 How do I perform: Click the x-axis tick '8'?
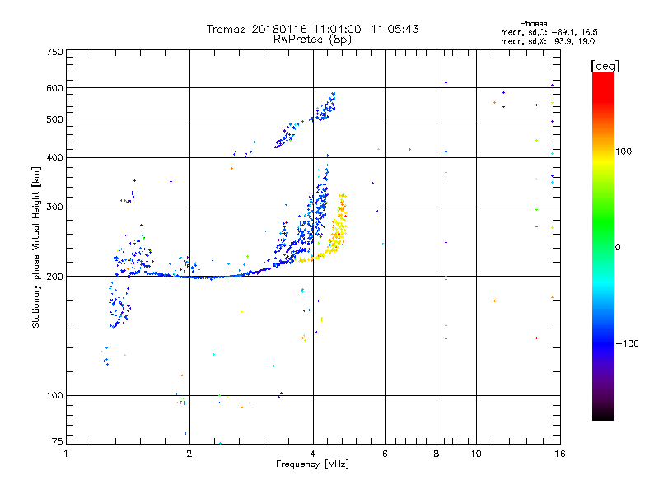tap(437, 454)
